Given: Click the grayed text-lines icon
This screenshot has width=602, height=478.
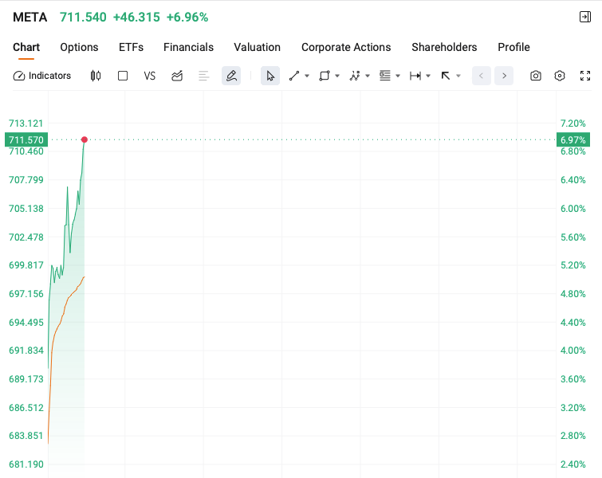Looking at the screenshot, I should (204, 76).
